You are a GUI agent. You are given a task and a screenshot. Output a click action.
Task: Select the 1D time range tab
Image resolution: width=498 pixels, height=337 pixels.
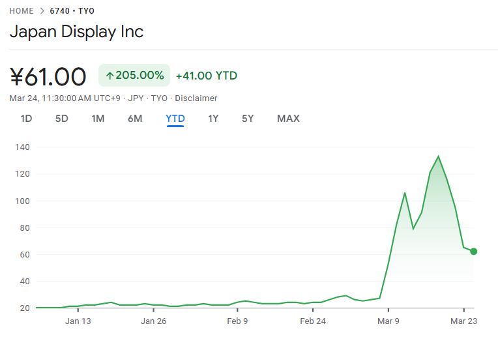click(x=26, y=119)
